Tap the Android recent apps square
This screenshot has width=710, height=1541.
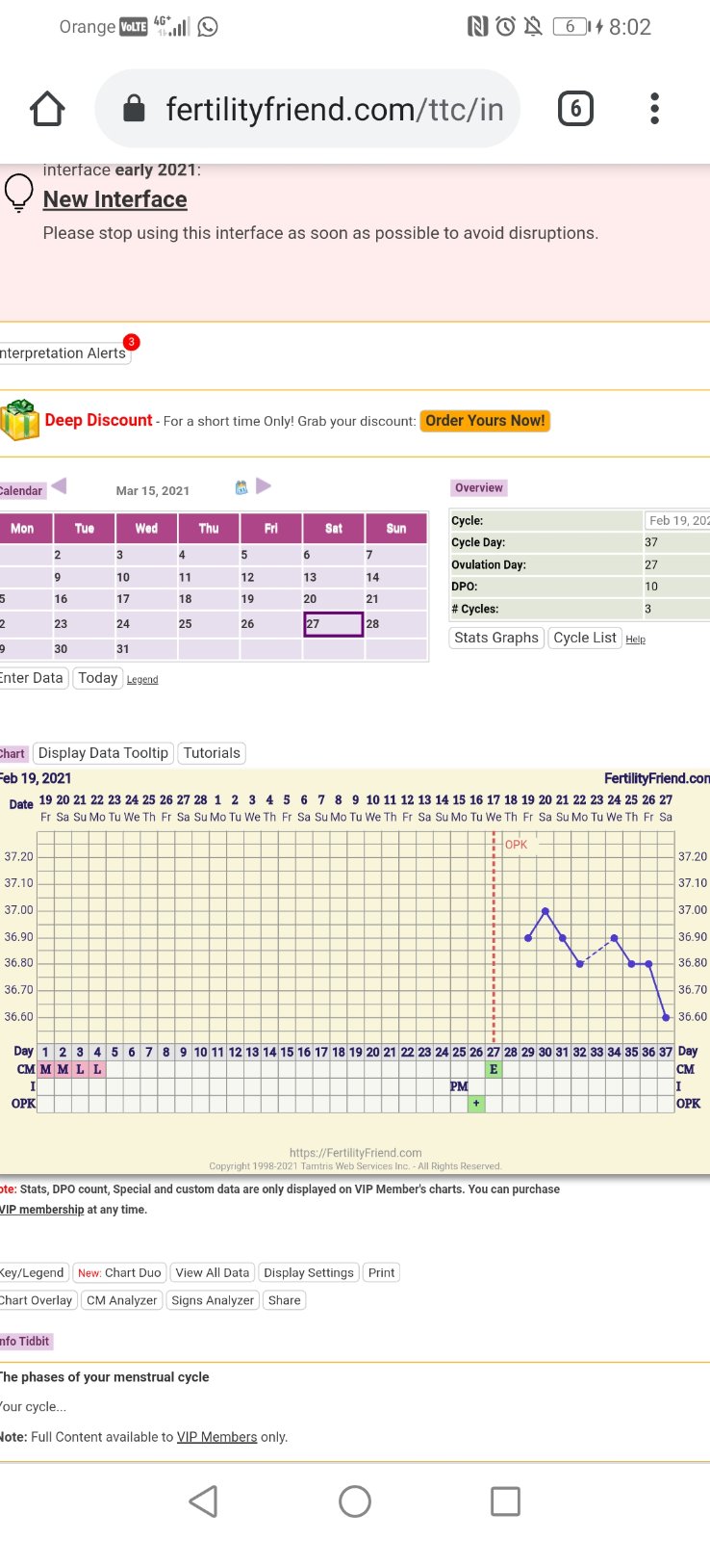(x=505, y=1501)
